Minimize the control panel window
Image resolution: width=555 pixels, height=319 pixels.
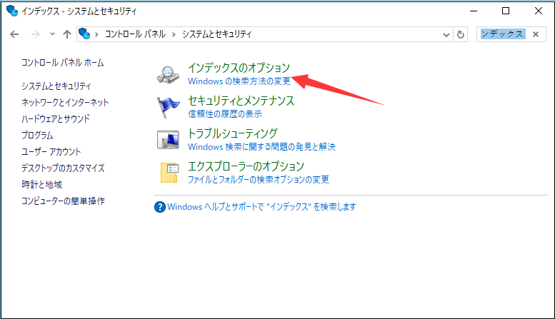pos(474,11)
